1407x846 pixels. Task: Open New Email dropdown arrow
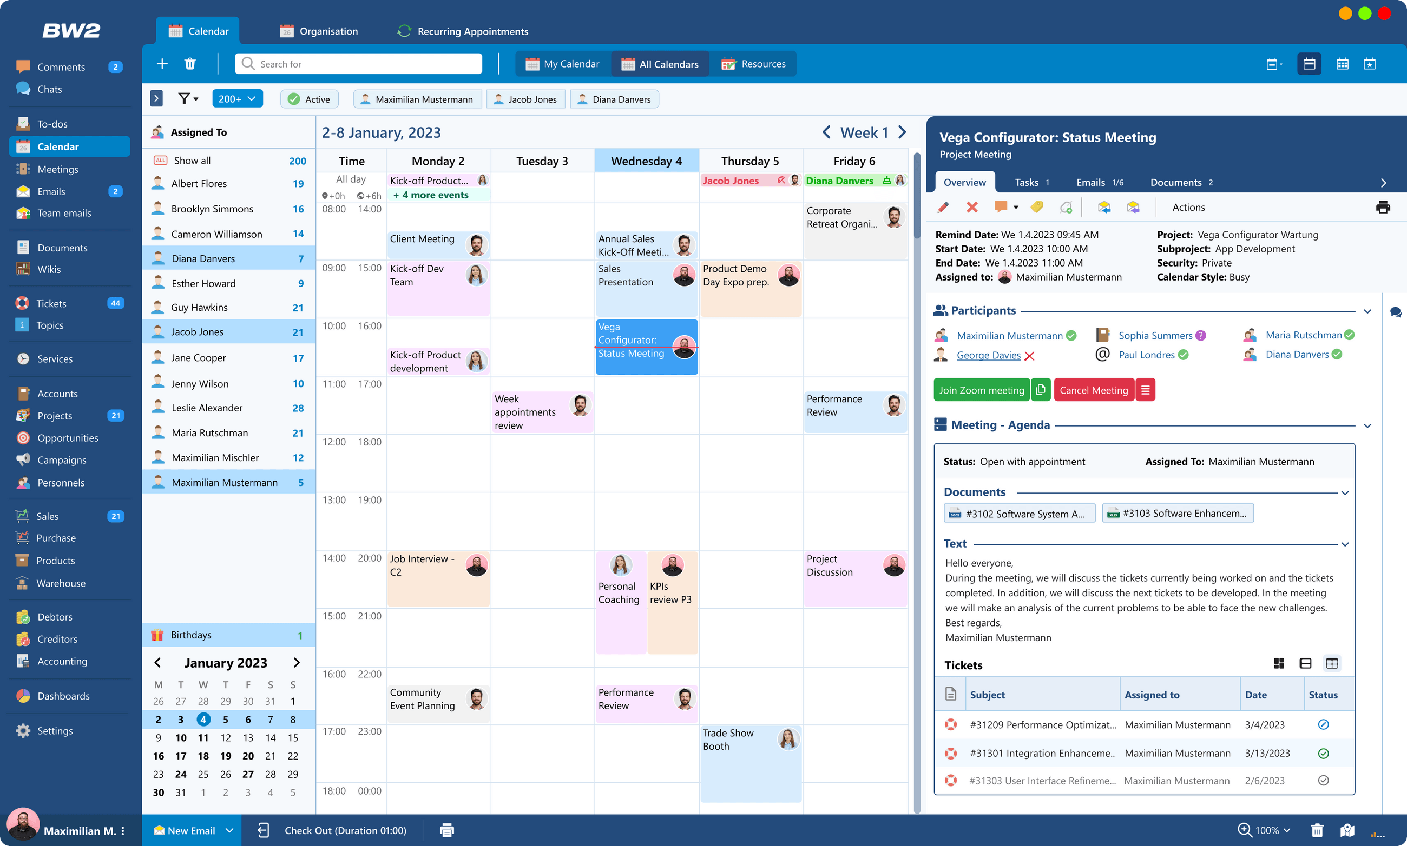click(x=229, y=831)
